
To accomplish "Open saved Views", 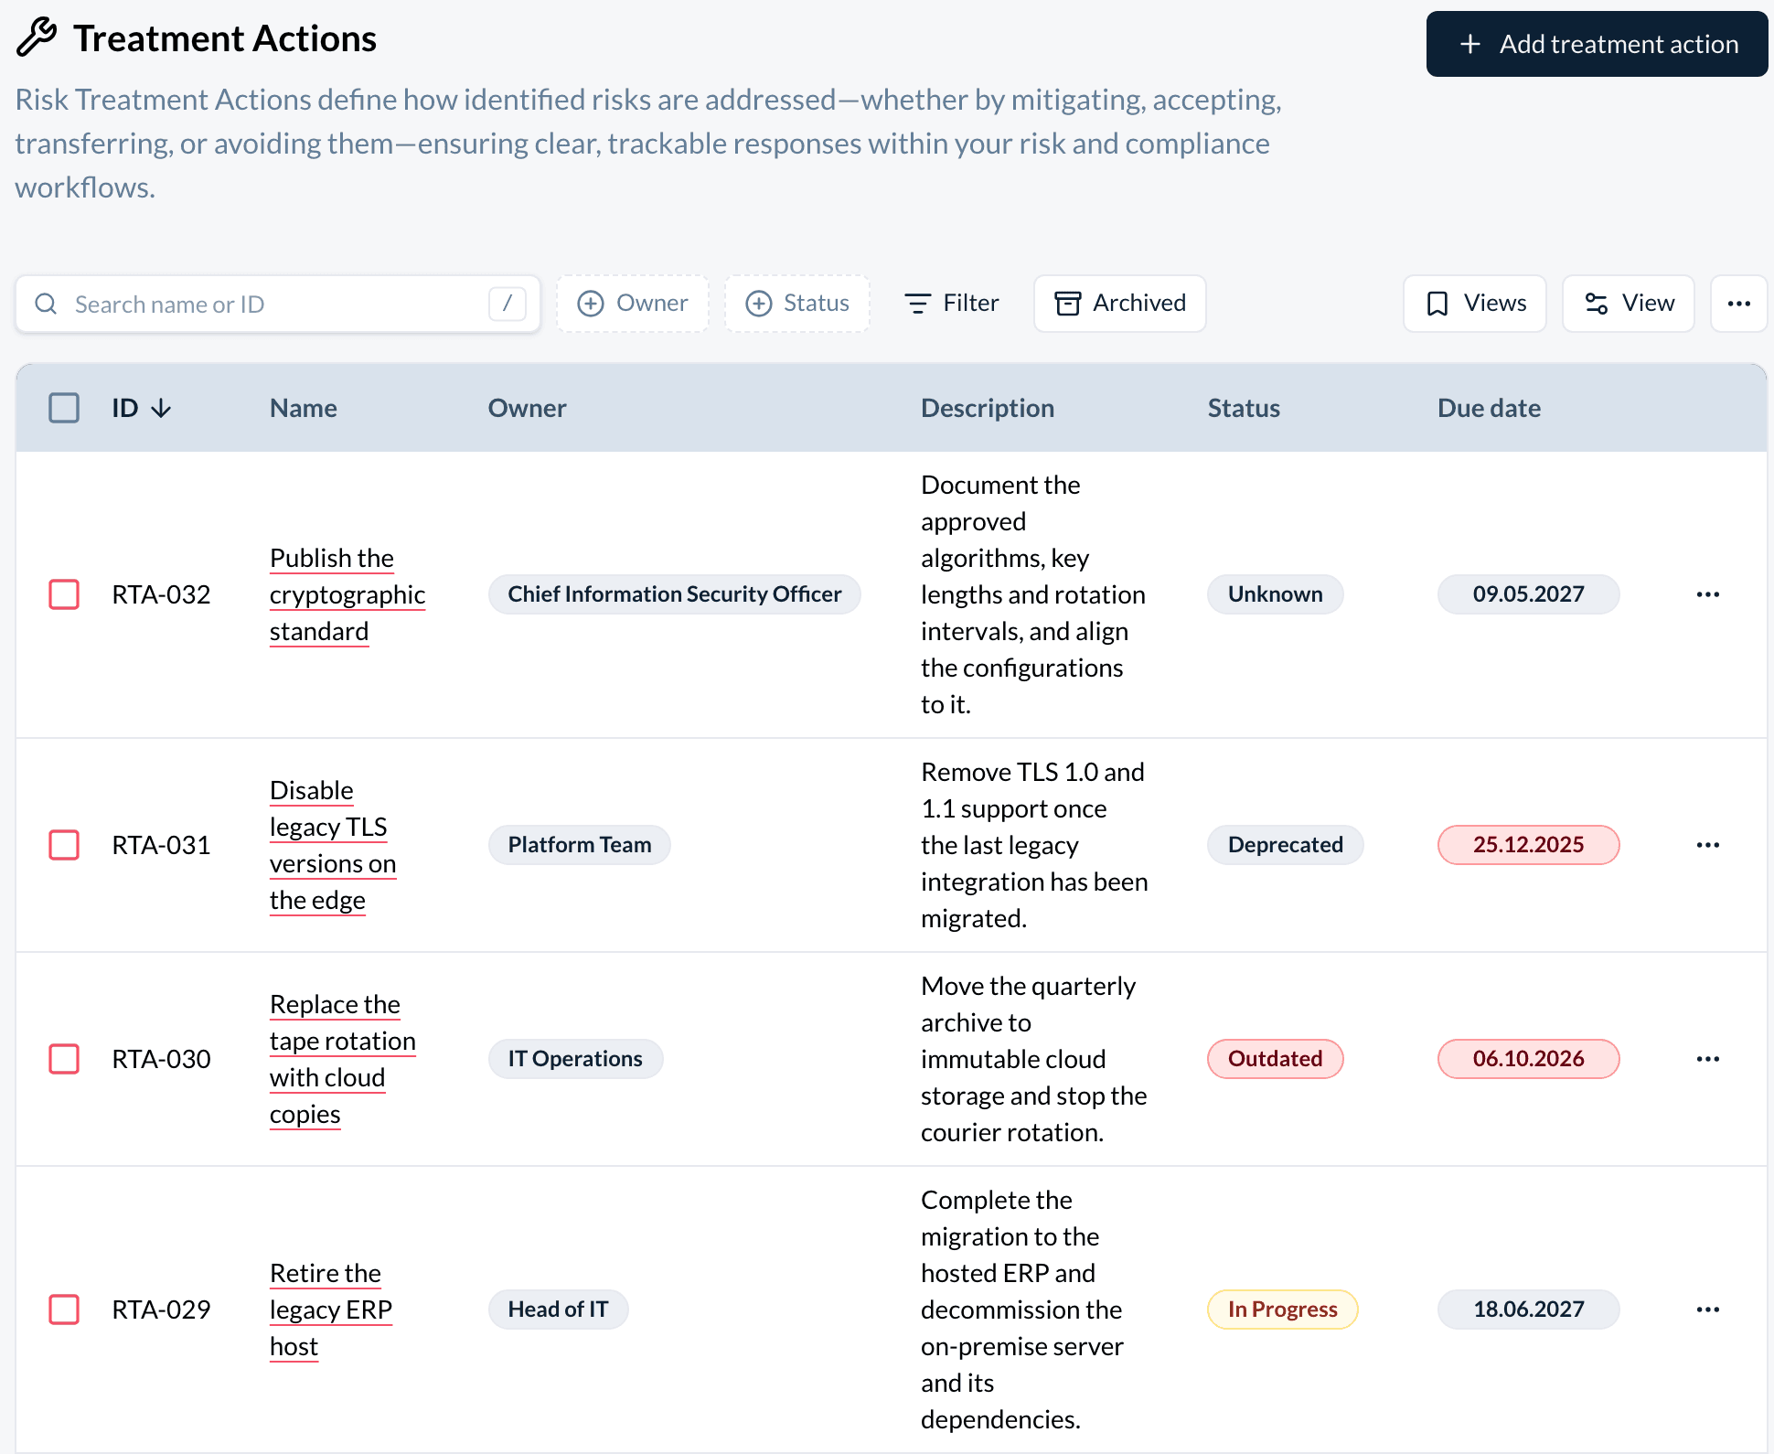I will pyautogui.click(x=1475, y=304).
